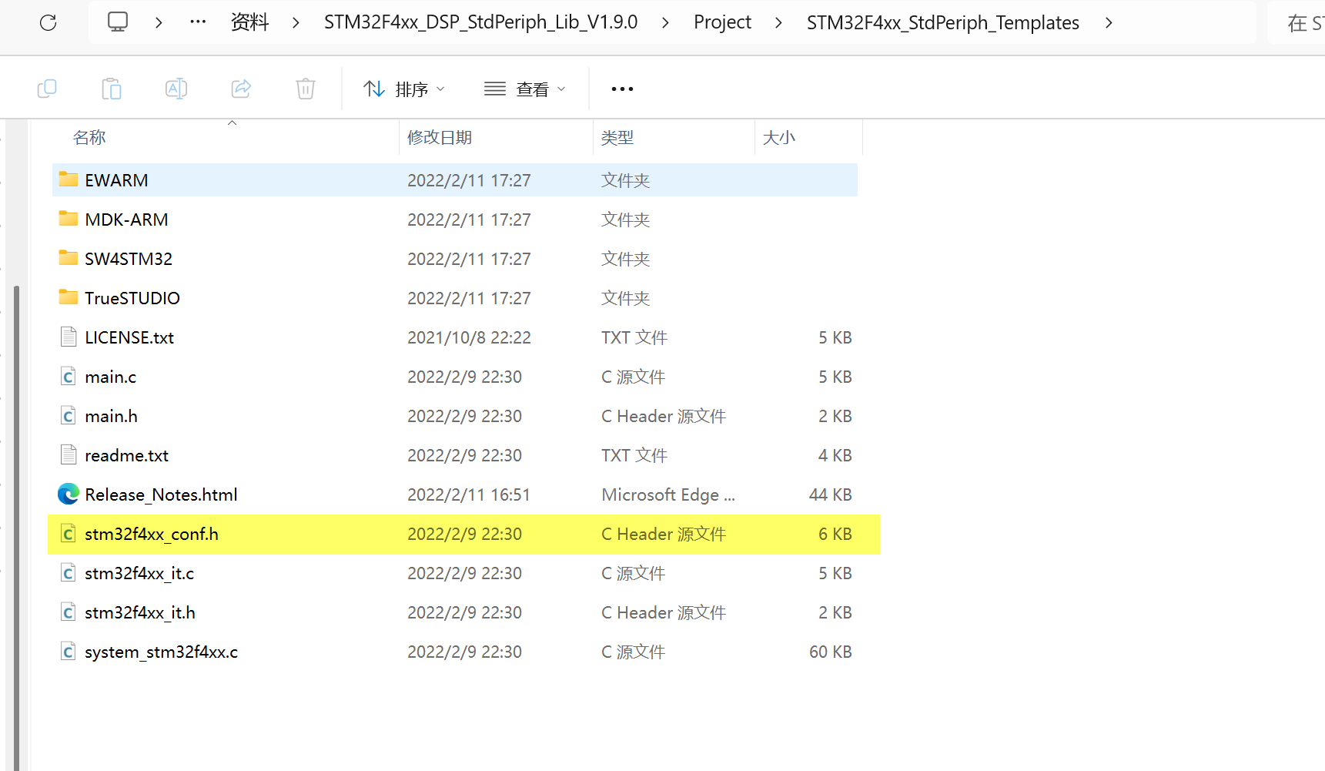Open the three-dot more options menu in toolbar
This screenshot has height=771, width=1325.
622,89
